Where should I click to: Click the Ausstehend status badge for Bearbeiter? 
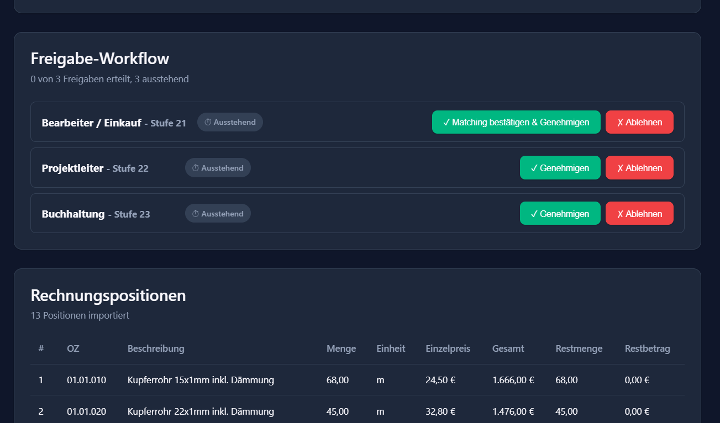230,122
